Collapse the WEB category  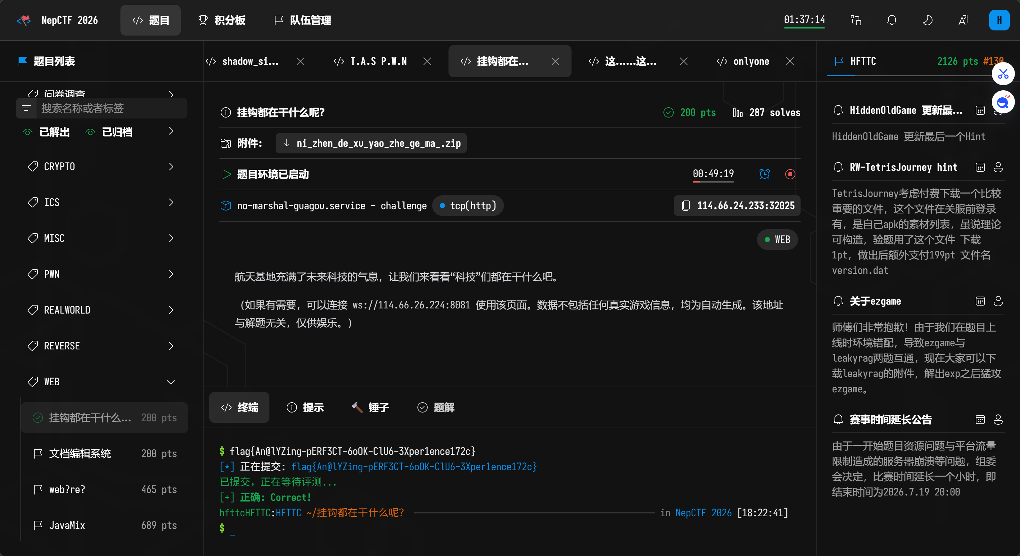(101, 382)
